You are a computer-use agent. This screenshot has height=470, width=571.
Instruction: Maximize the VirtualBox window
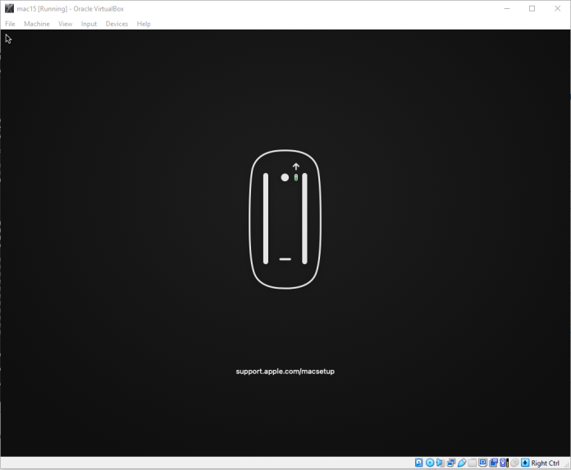pos(532,8)
